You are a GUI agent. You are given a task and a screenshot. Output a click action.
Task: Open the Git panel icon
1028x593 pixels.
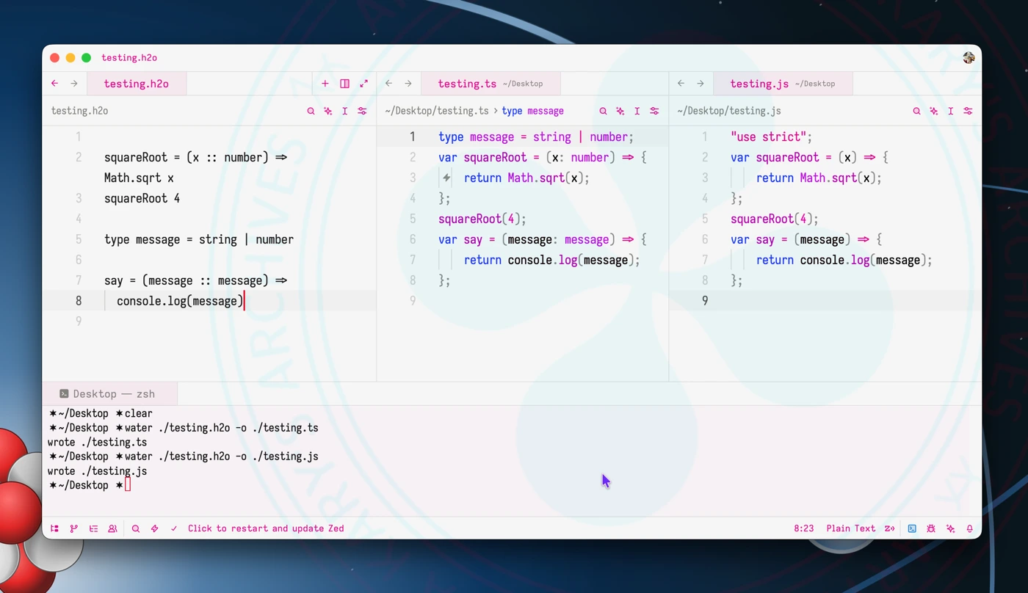pos(74,528)
